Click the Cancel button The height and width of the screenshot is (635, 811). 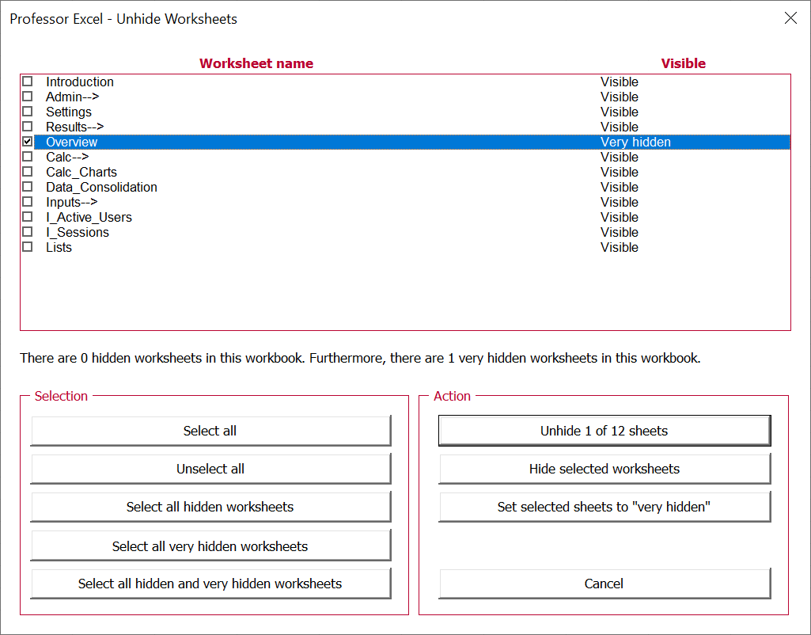[x=604, y=584]
